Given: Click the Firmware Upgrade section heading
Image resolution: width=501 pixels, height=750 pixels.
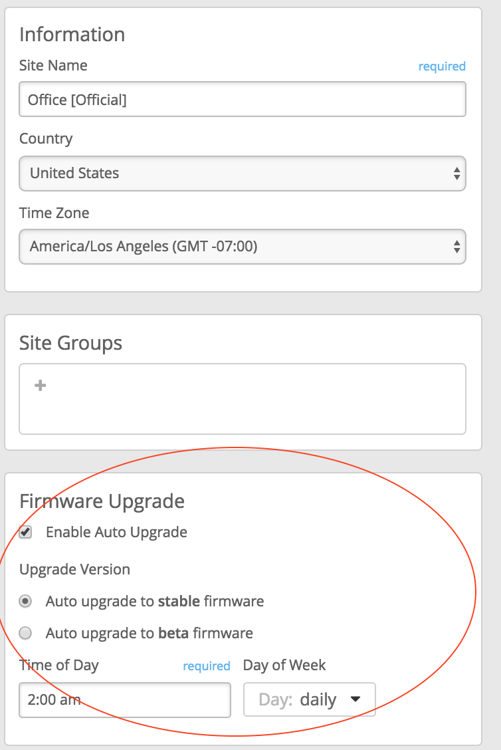Looking at the screenshot, I should [102, 501].
